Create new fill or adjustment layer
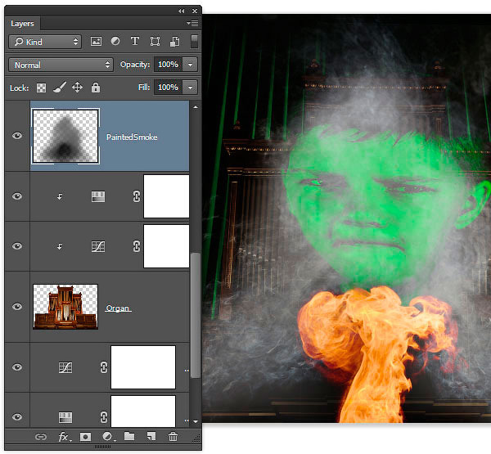 (108, 436)
